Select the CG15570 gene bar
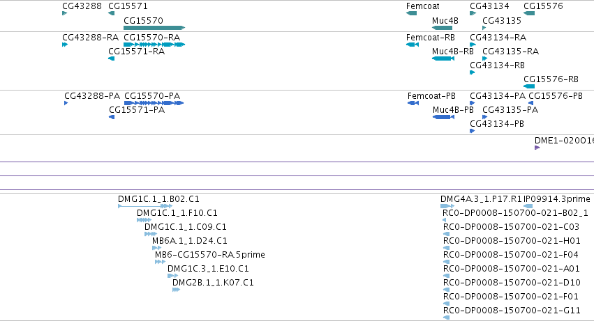 (x=154, y=28)
